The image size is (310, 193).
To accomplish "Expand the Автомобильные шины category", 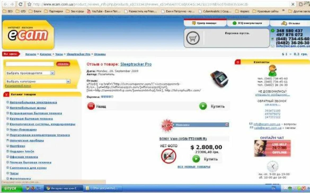I will (x=8, y=108).
